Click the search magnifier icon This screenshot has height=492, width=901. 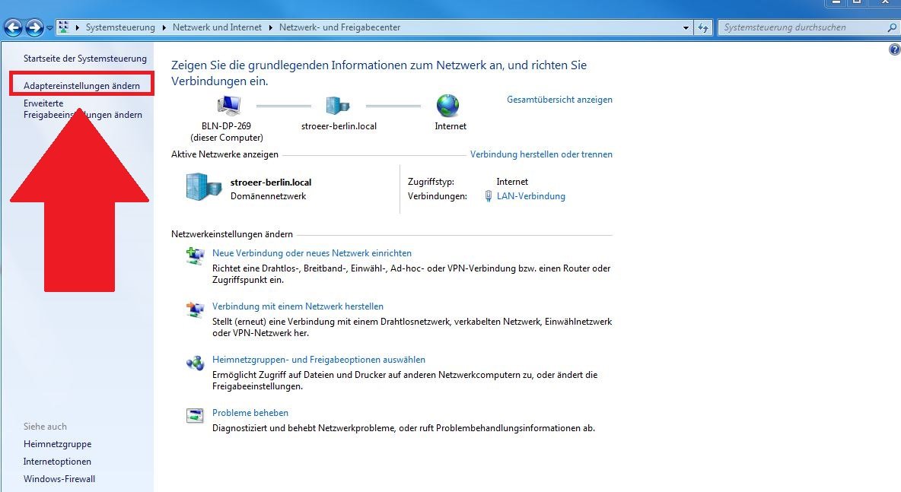coord(892,27)
